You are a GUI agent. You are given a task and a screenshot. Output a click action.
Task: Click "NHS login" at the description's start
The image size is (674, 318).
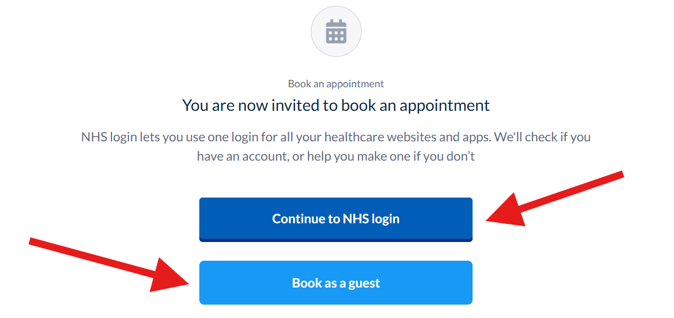[x=109, y=137]
